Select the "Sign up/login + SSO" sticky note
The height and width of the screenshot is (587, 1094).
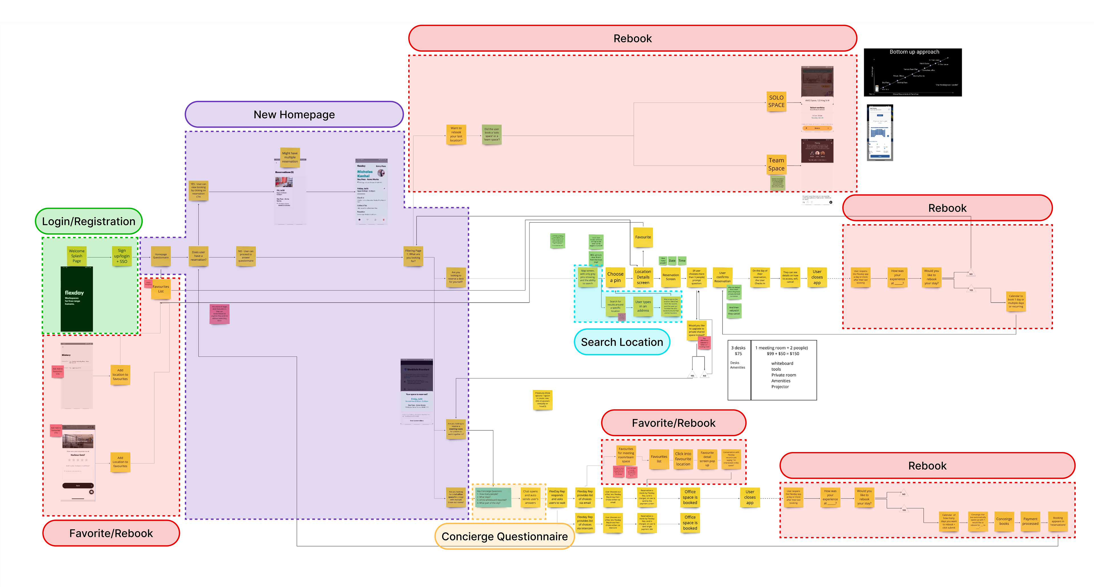[x=121, y=256]
